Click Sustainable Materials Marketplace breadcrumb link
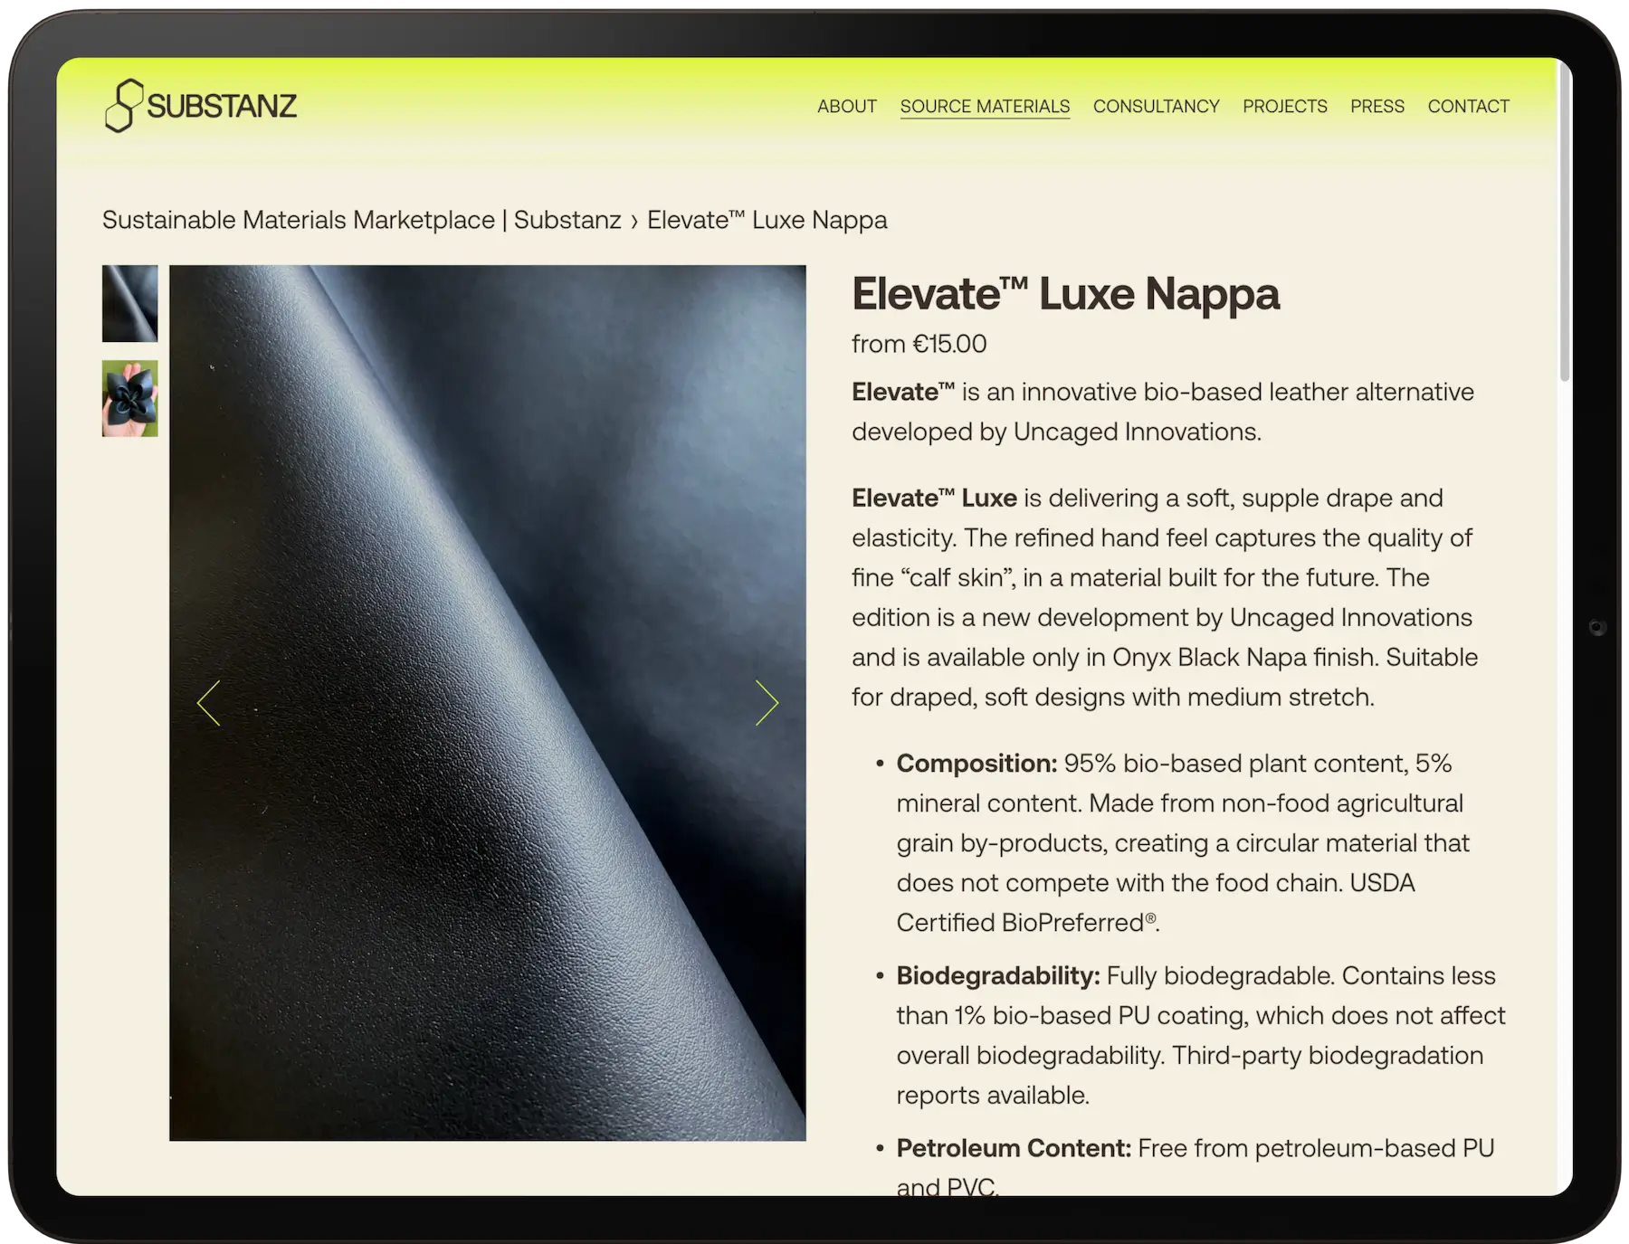 point(362,220)
